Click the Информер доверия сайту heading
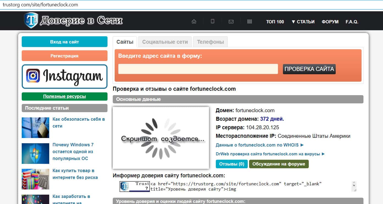 [169, 175]
